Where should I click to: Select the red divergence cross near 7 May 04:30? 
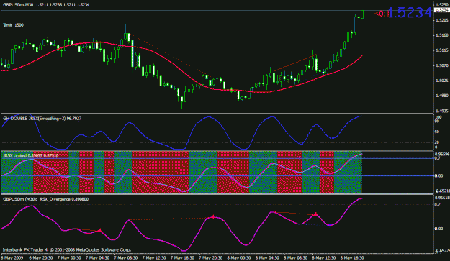(100, 230)
